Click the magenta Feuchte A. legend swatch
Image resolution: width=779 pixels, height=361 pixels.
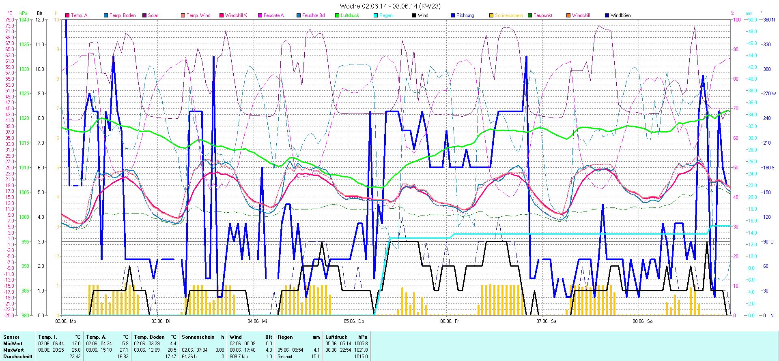(260, 15)
